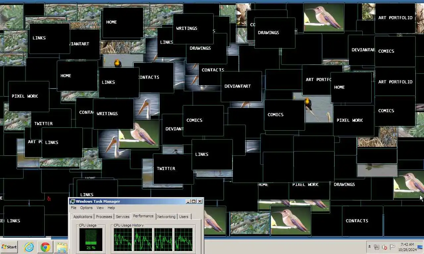Open the PIXEL WORK tile above the TWITTER tile
This screenshot has width=424, height=254.
coord(28,96)
